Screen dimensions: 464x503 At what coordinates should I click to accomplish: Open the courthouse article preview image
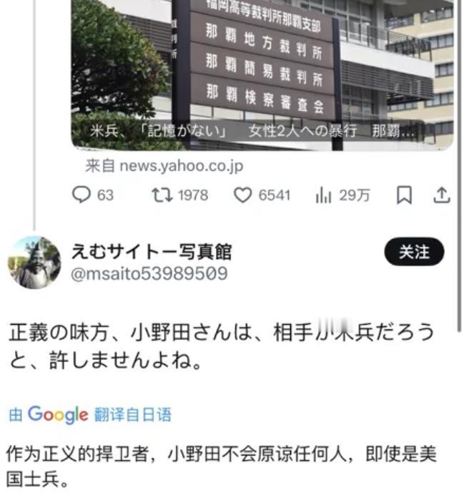[x=262, y=74]
